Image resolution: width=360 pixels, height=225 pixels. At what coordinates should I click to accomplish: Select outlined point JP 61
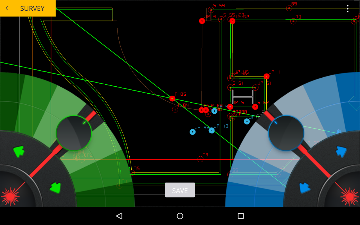(255, 87)
